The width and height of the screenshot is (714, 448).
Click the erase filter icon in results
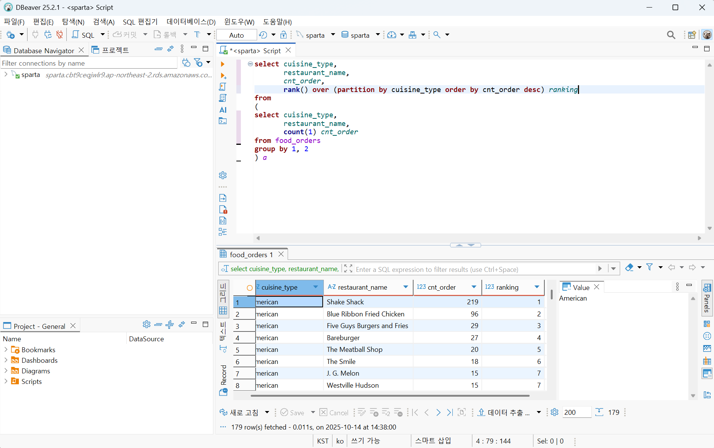[x=629, y=267]
